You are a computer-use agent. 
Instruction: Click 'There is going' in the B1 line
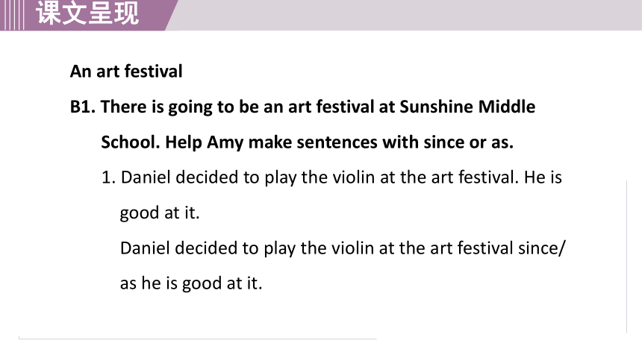click(x=157, y=107)
